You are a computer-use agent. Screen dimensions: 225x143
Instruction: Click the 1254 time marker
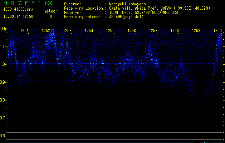tap(89, 31)
